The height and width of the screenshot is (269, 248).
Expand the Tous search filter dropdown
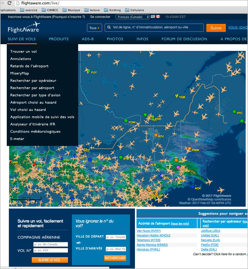[94, 28]
